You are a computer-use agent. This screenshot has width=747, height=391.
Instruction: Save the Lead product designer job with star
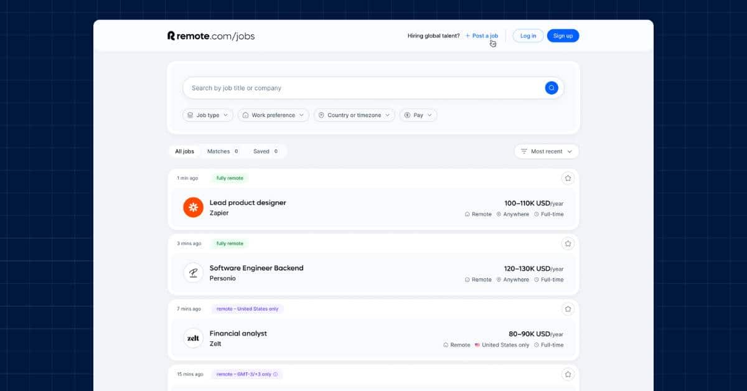pyautogui.click(x=568, y=178)
